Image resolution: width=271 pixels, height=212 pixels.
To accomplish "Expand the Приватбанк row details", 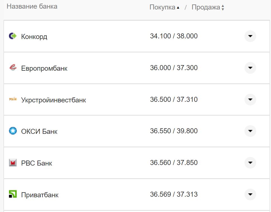I will (250, 194).
